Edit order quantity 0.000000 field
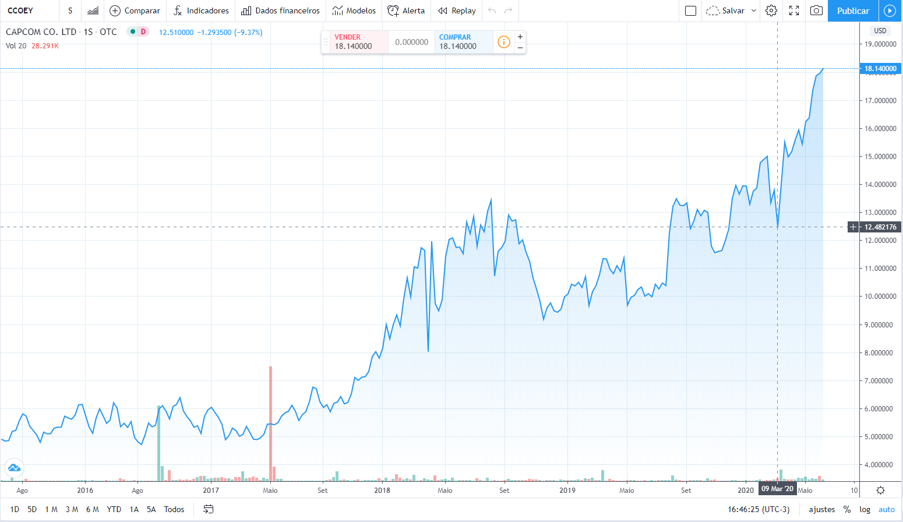 pyautogui.click(x=411, y=42)
